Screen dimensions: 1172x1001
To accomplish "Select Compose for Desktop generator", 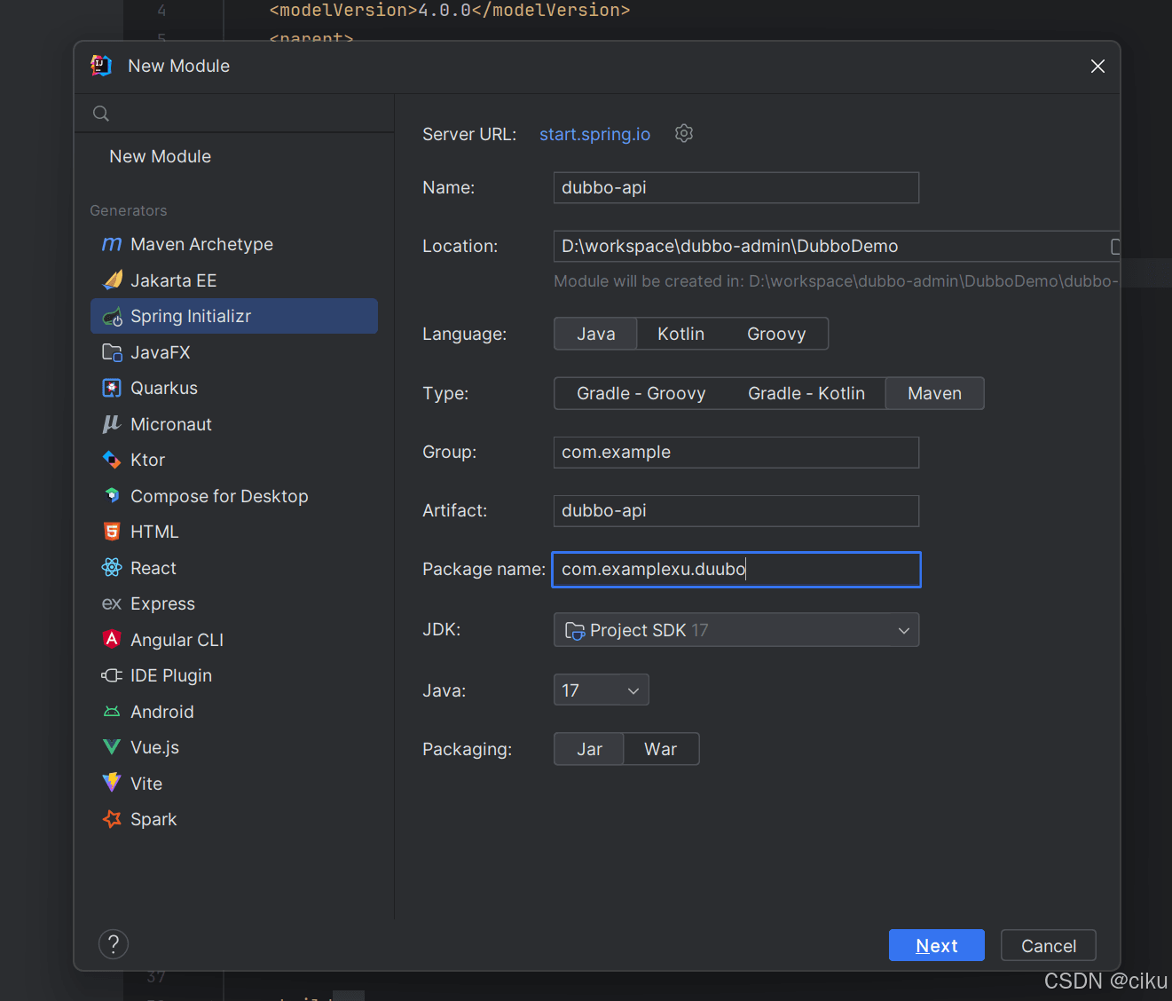I will pyautogui.click(x=234, y=496).
